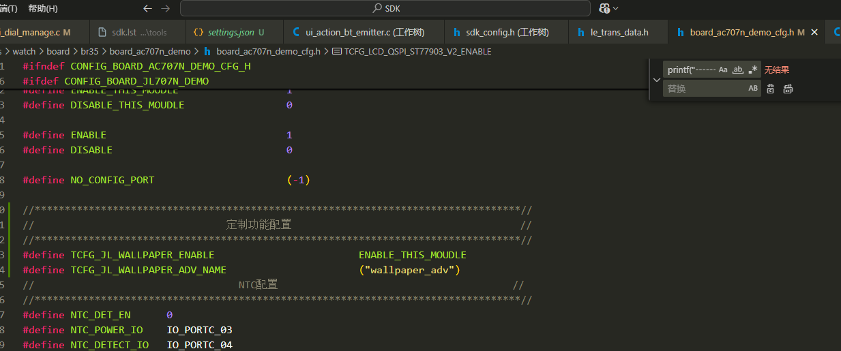Click the breadcrumb symbol constant icon
The image size is (841, 351).
[x=337, y=51]
